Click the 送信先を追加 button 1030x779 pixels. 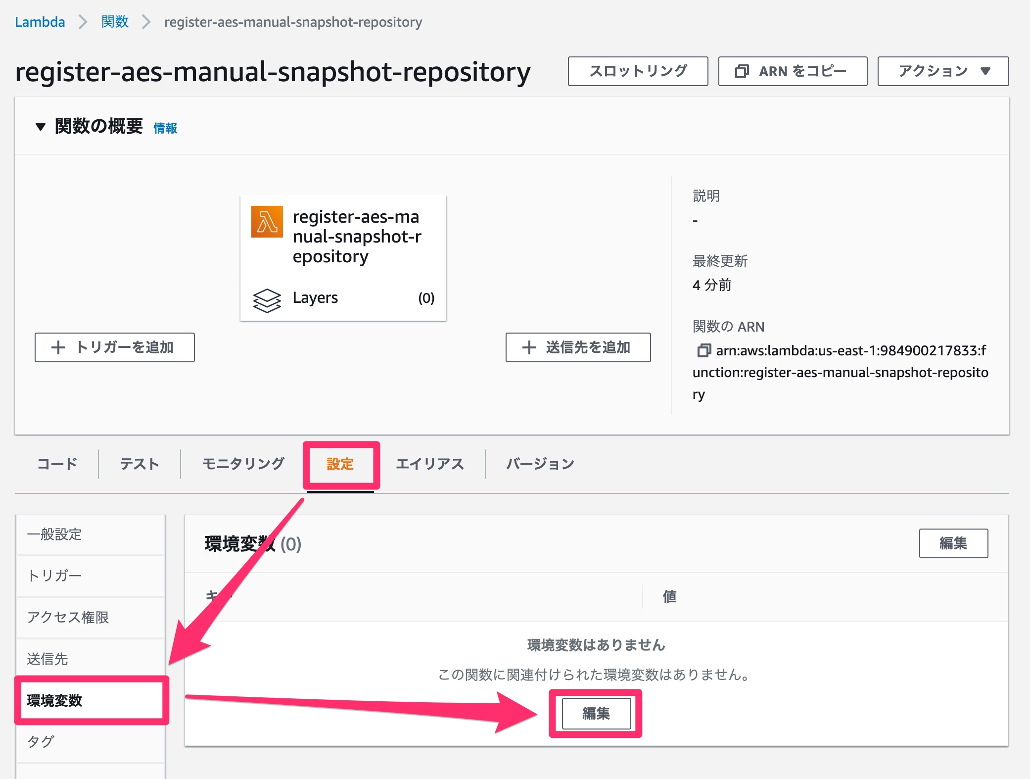pos(578,347)
